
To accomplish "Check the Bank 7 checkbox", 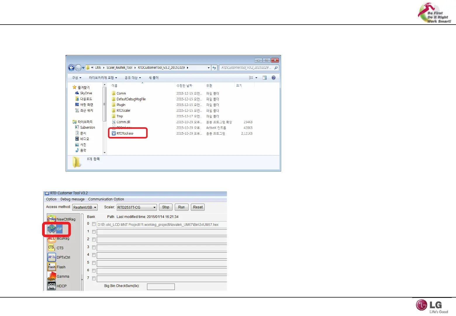I will pos(94,279).
